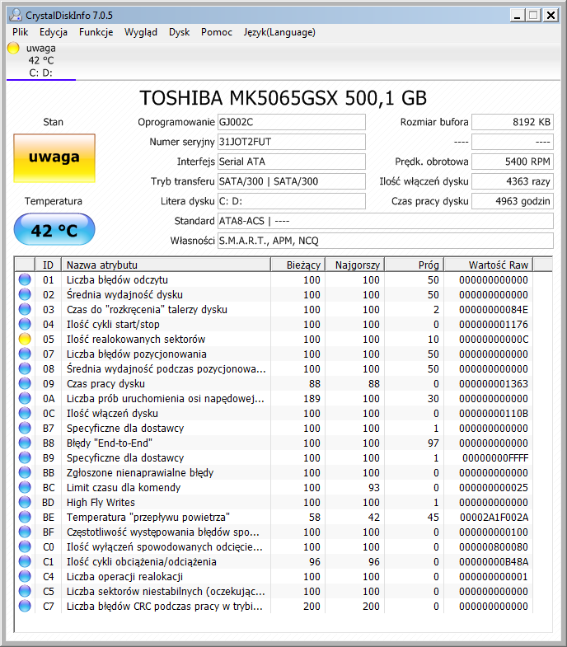Click the Własności field S.M.A.R.T., APM, NCQ
The image size is (567, 647).
(386, 241)
